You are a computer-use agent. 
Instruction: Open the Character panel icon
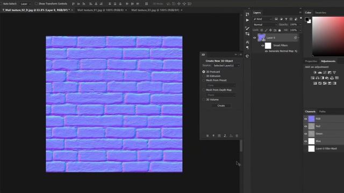pyautogui.click(x=247, y=42)
